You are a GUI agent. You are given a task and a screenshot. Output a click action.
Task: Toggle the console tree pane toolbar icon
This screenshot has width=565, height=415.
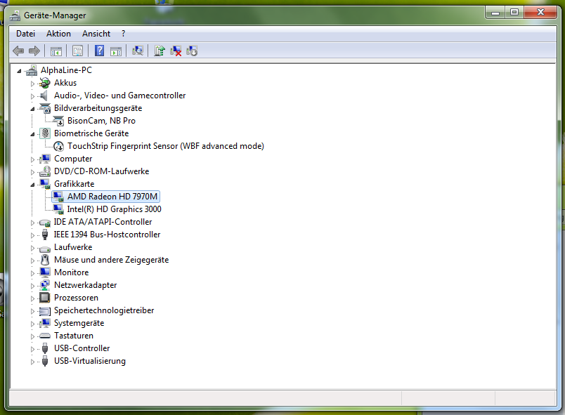tap(56, 51)
